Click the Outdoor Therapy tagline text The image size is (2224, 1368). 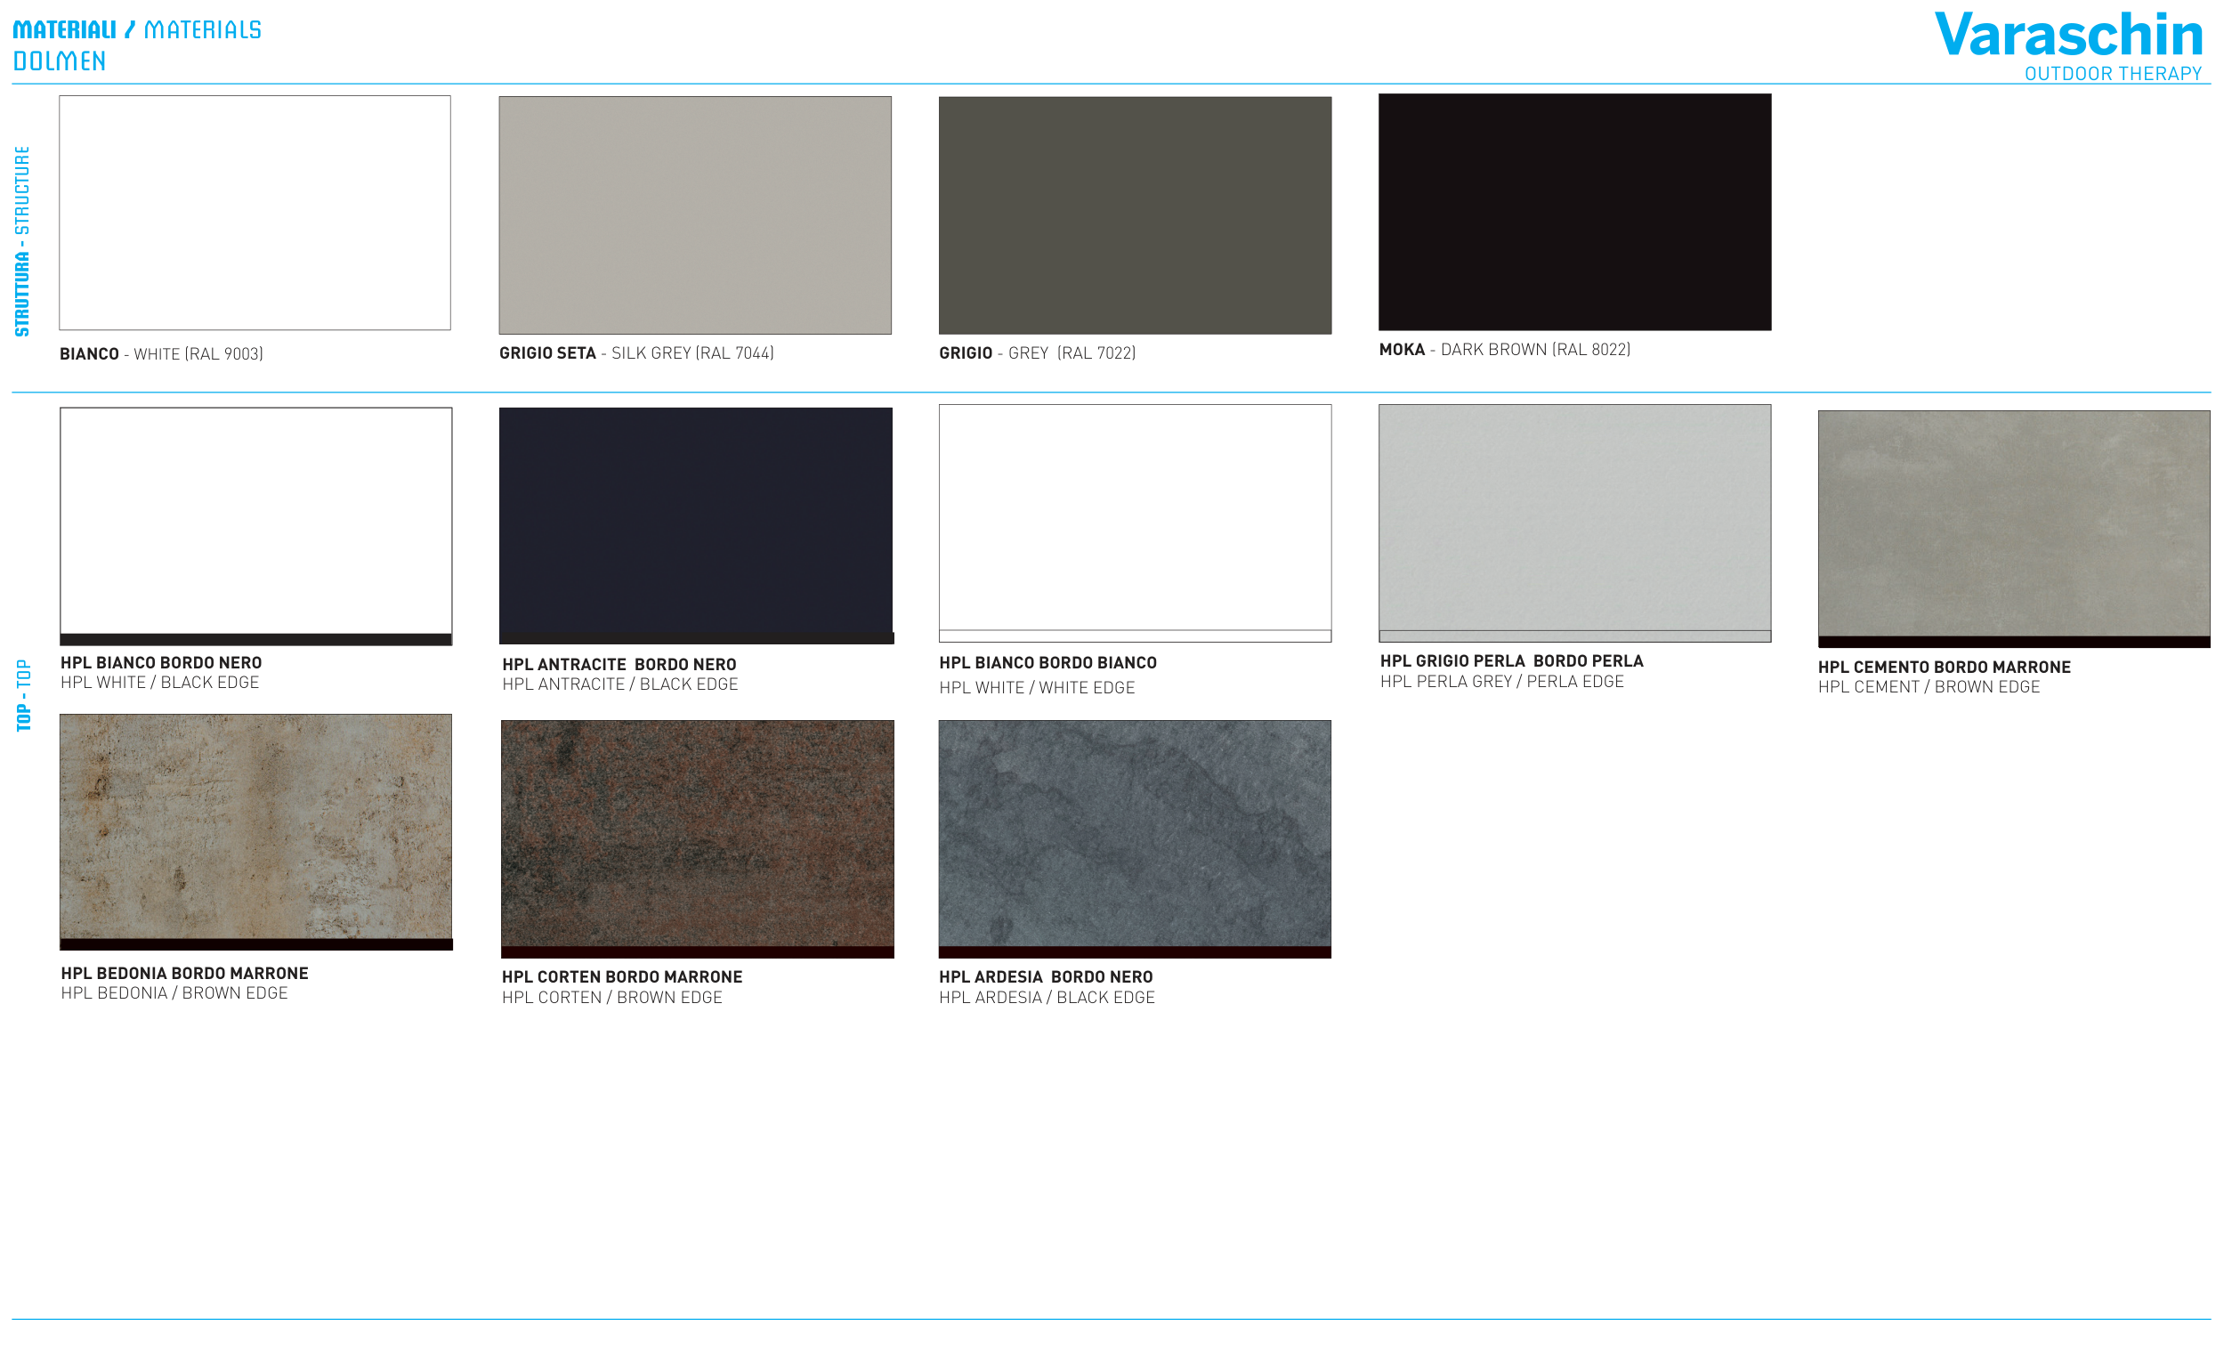tap(2112, 74)
